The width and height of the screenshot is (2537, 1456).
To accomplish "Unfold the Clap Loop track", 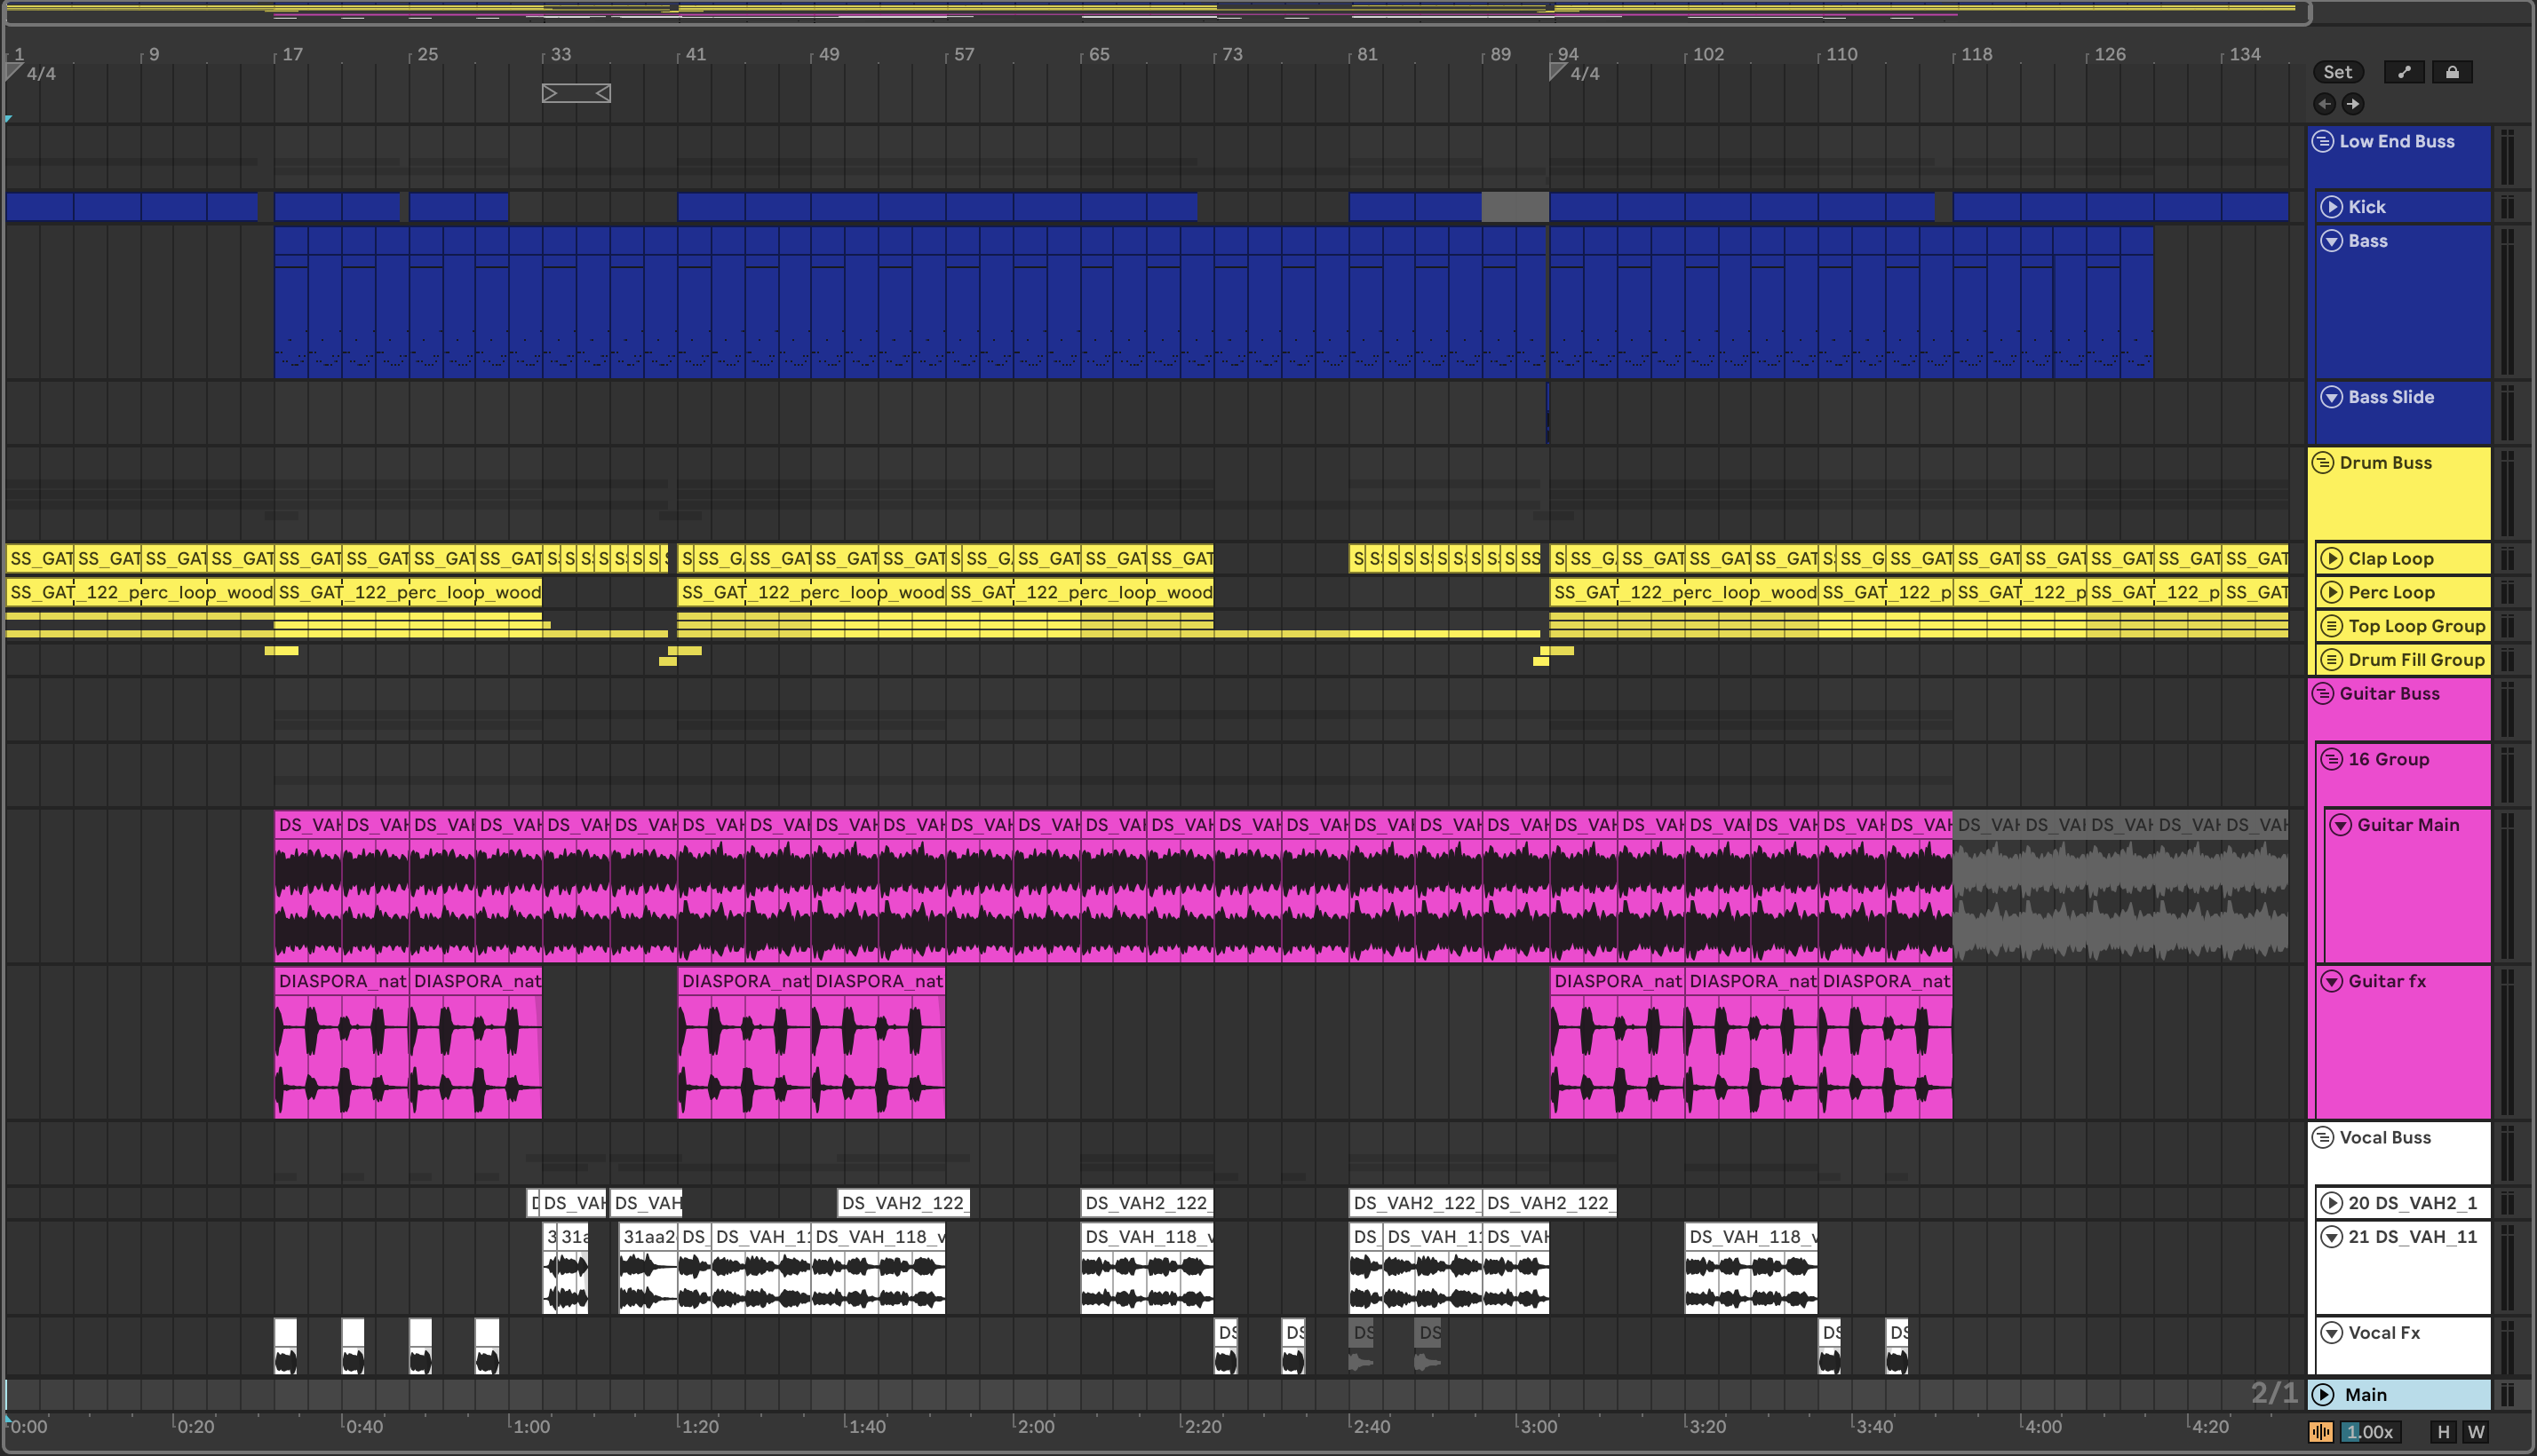I will (x=2331, y=559).
